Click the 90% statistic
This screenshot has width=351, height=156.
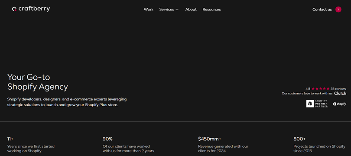107,139
